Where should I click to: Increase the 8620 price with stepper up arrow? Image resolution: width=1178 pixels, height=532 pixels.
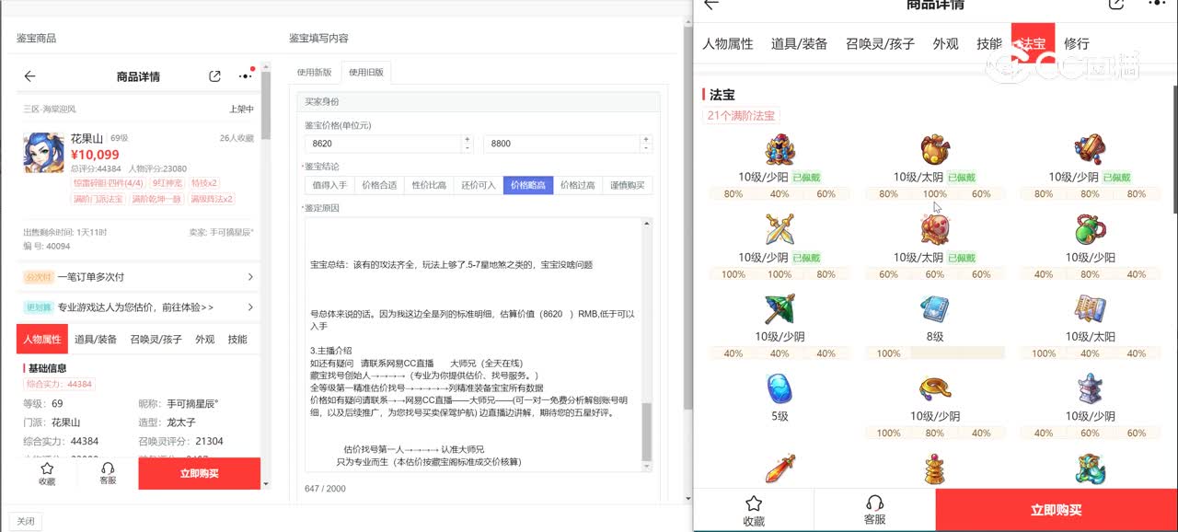(x=467, y=140)
